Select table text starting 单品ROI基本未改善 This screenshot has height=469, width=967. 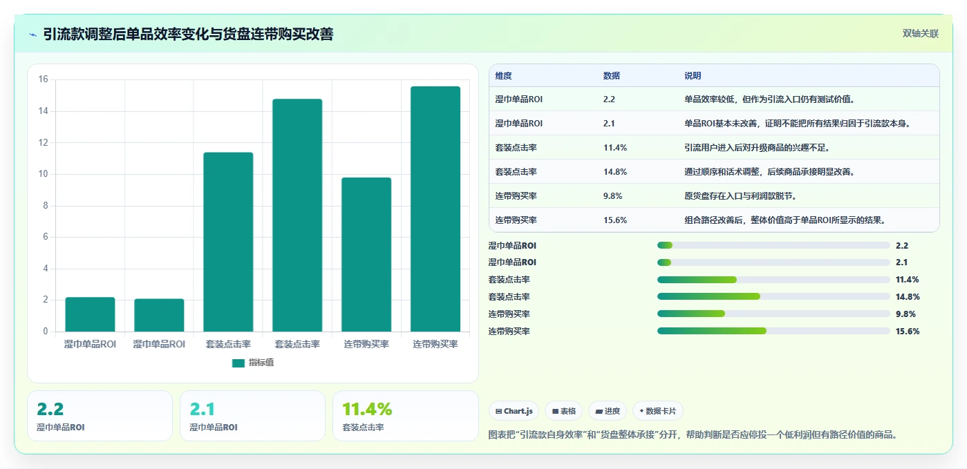coord(798,124)
